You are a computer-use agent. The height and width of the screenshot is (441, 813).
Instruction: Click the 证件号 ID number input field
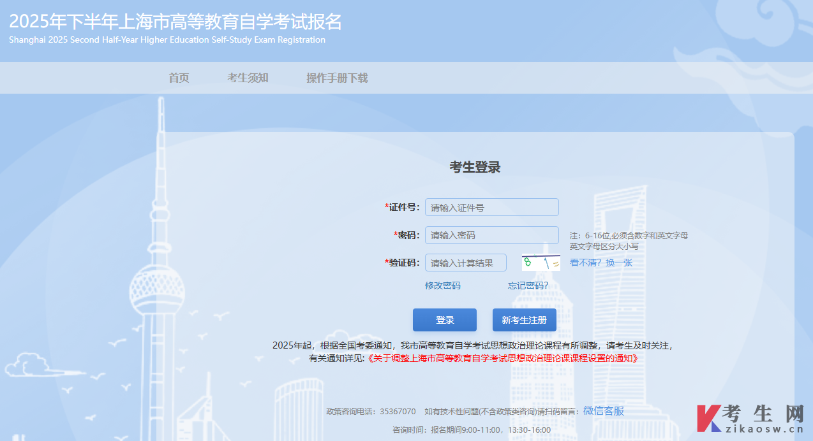pos(491,206)
